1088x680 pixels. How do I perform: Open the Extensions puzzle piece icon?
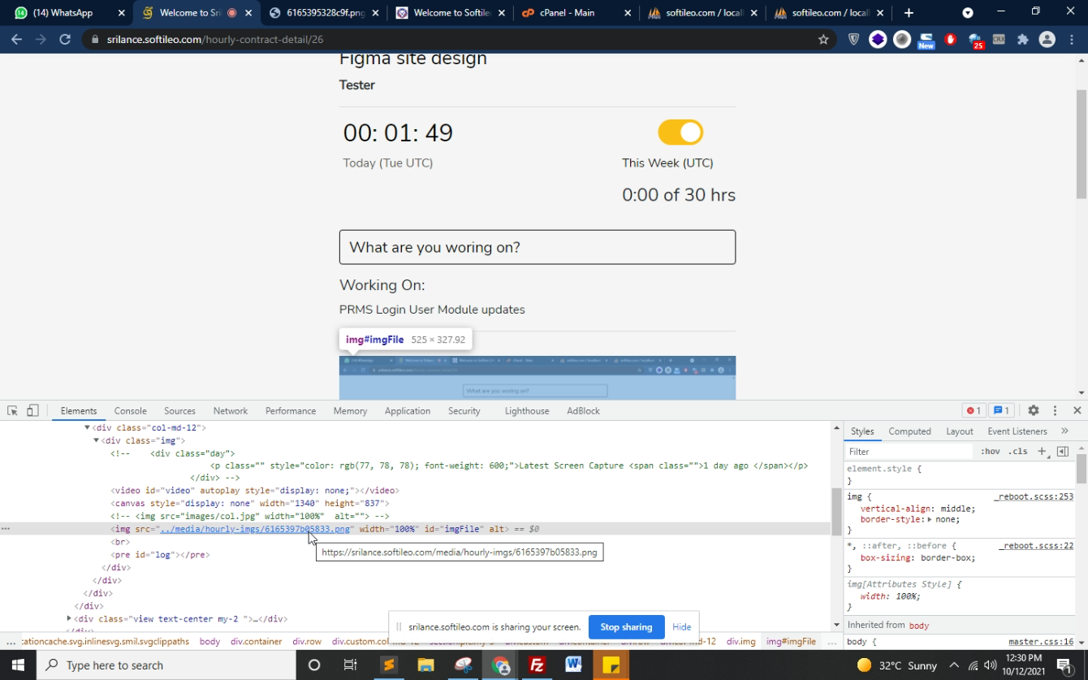pyautogui.click(x=1022, y=39)
